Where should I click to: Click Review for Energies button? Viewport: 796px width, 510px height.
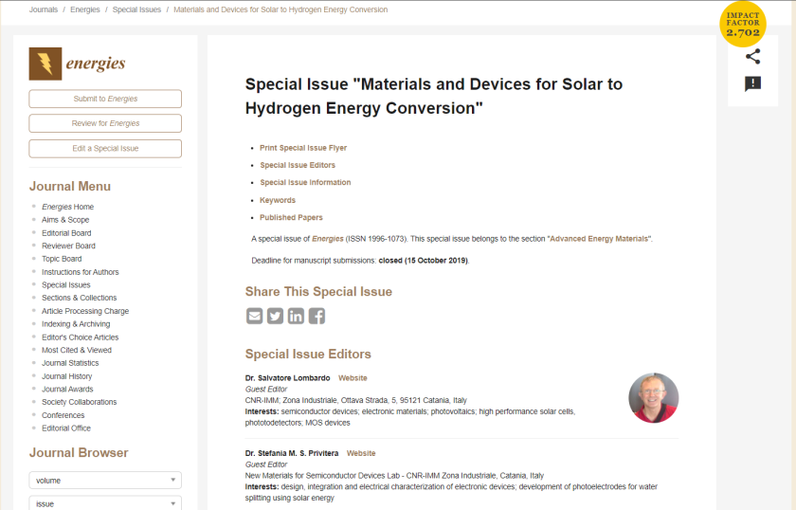[105, 123]
